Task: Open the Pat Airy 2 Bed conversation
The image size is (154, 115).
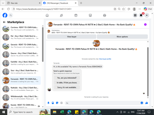Action: [x=21, y=37]
